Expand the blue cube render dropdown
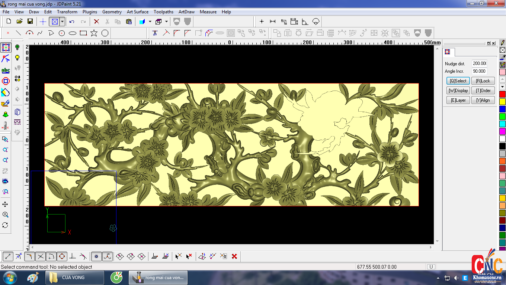 coord(150,22)
